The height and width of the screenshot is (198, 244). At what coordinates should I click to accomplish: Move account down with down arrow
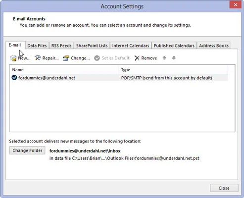pyautogui.click(x=174, y=58)
